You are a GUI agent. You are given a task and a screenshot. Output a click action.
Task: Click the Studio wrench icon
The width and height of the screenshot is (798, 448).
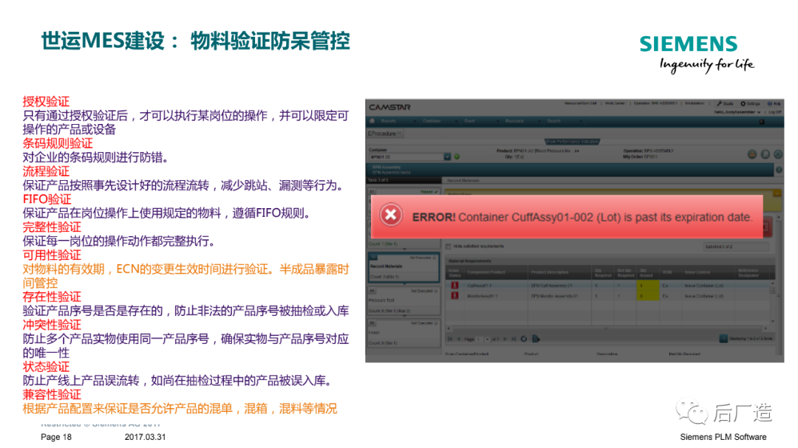click(719, 103)
